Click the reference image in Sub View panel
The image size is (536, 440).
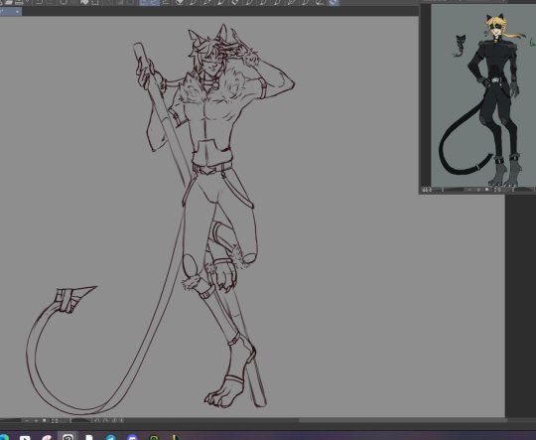(483, 95)
